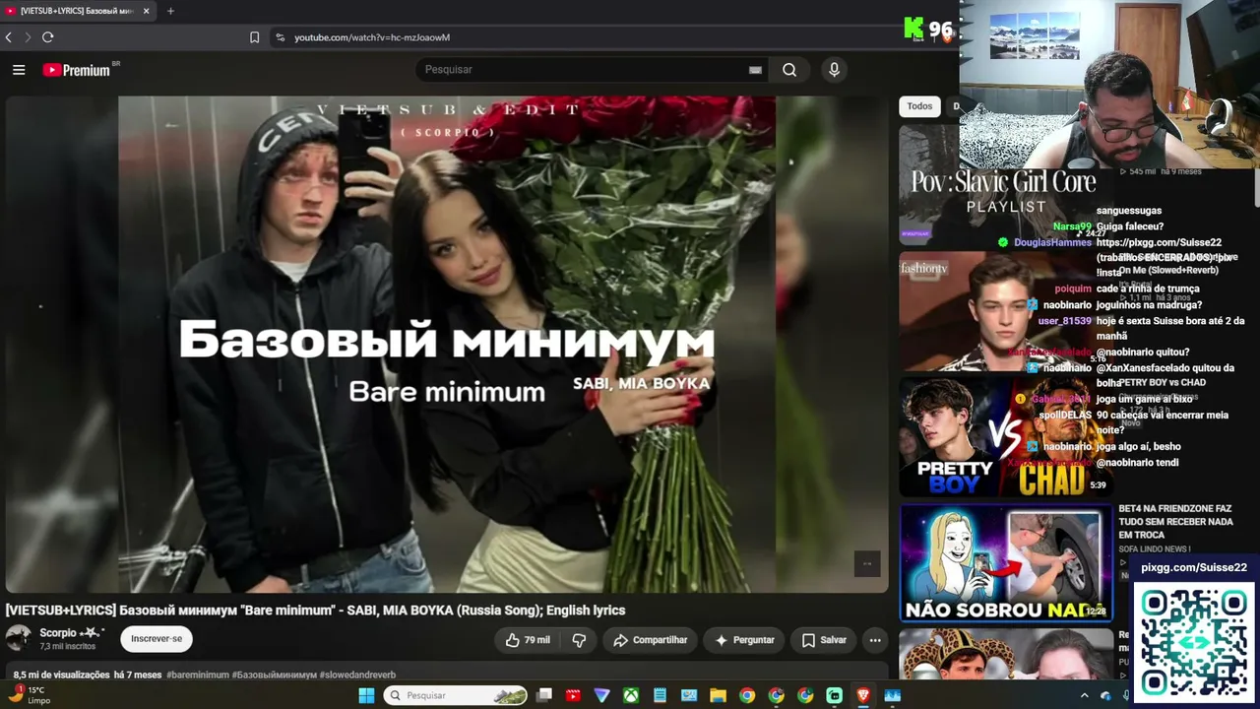
Task: Open the YouTube hamburger guide menu
Action: (19, 70)
